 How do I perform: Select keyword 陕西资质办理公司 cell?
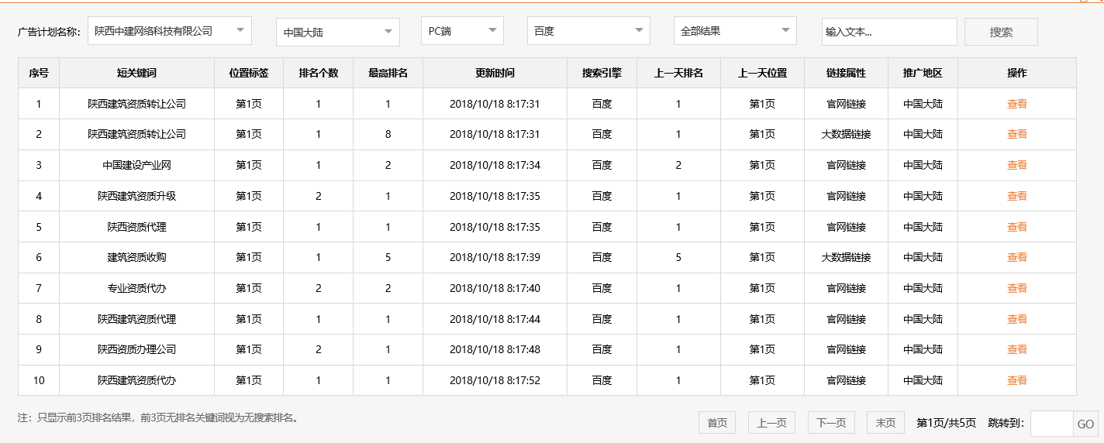pos(136,349)
